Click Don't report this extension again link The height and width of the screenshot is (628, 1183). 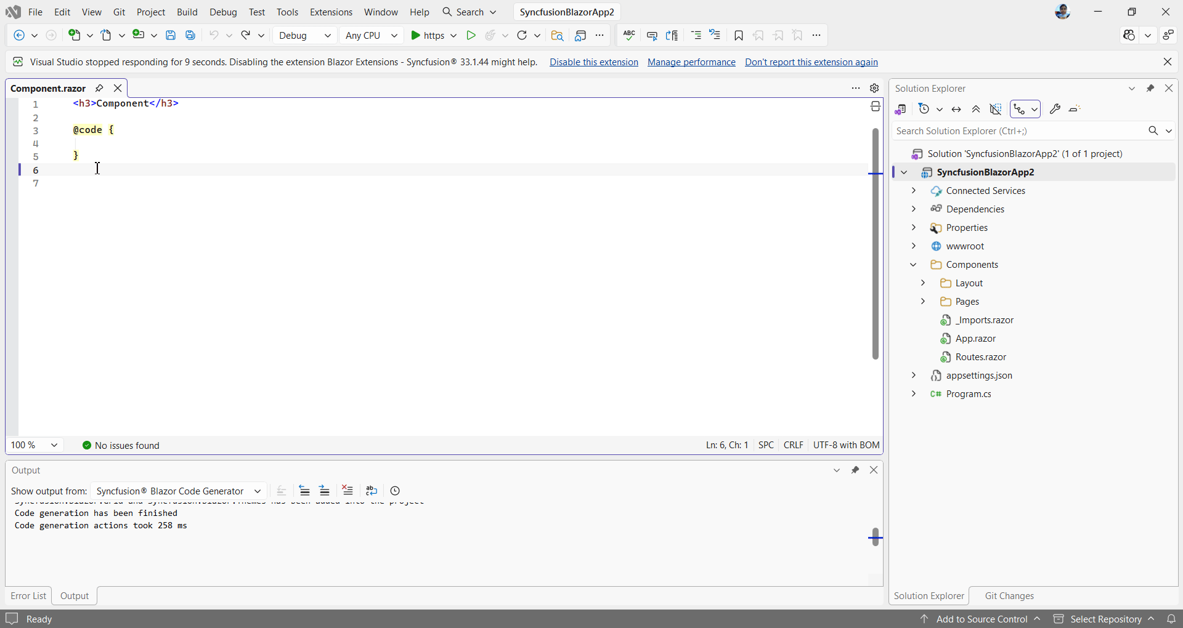click(x=811, y=62)
